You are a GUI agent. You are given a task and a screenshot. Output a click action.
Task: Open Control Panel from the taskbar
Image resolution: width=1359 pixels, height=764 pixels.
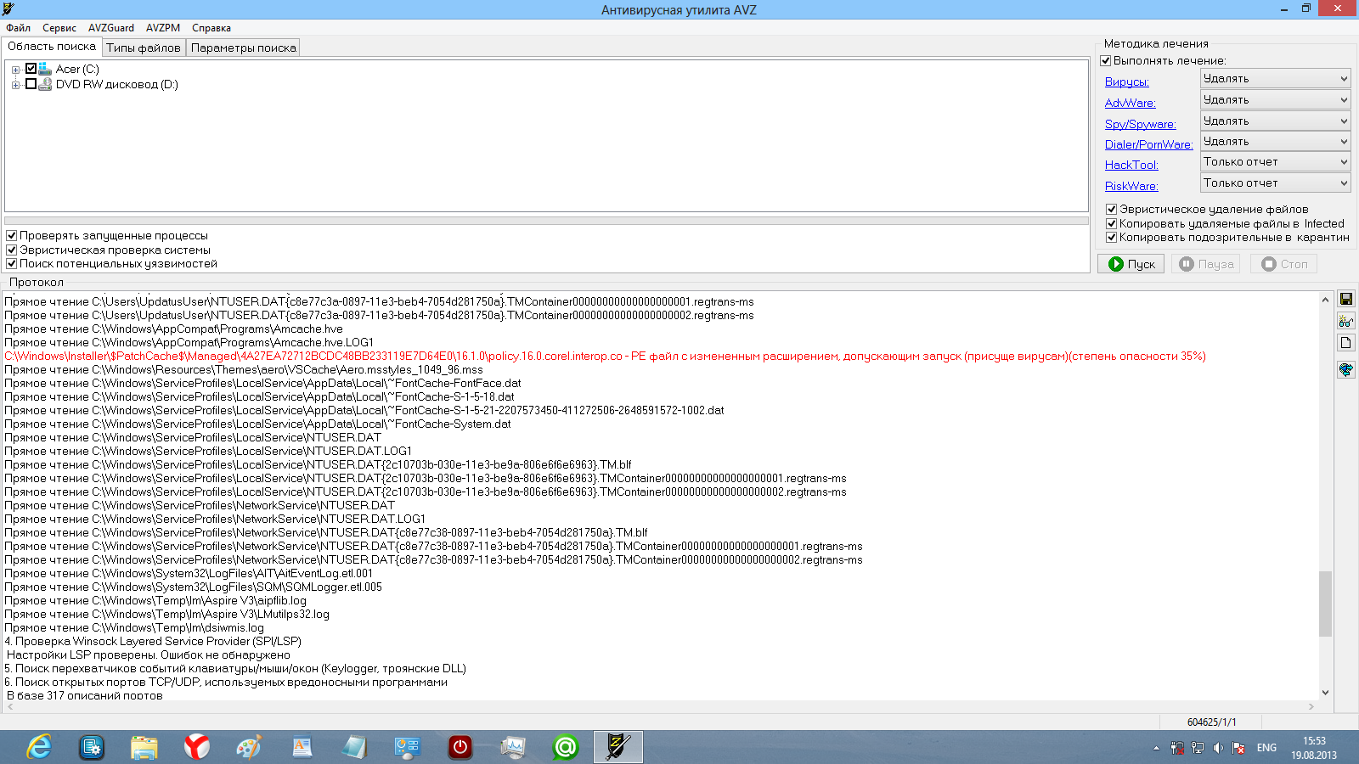coord(408,747)
